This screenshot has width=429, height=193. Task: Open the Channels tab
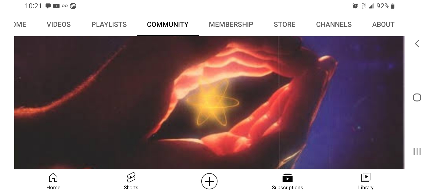(x=334, y=24)
